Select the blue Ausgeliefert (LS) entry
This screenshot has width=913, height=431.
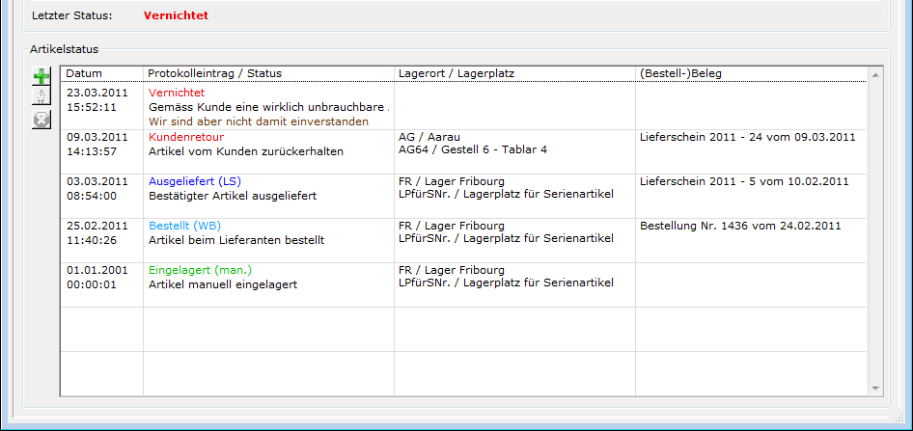[x=195, y=181]
